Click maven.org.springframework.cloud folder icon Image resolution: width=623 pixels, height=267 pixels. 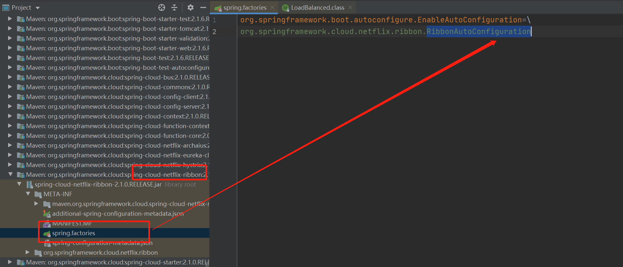coord(47,204)
